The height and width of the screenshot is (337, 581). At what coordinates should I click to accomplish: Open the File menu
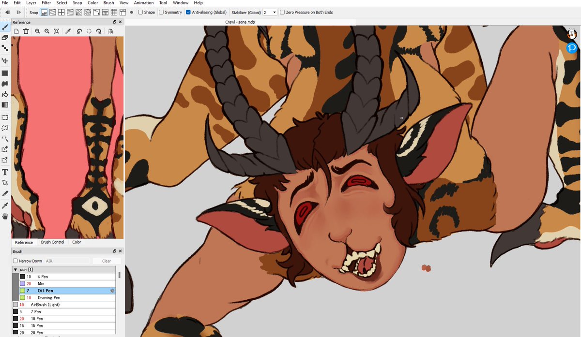[x=5, y=3]
